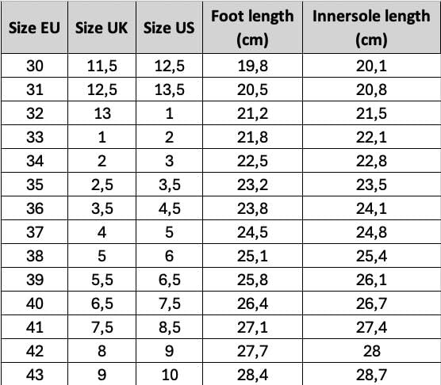Click innersole length value 24,8
Screen dimensions: 441x385
pos(371,232)
